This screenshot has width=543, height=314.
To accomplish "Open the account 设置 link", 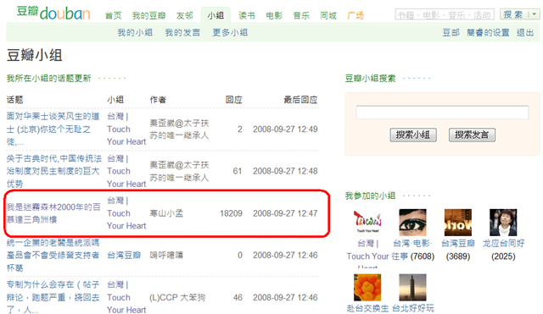I will (488, 32).
